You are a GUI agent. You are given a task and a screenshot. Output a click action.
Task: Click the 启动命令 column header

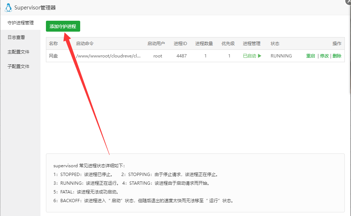(x=85, y=44)
